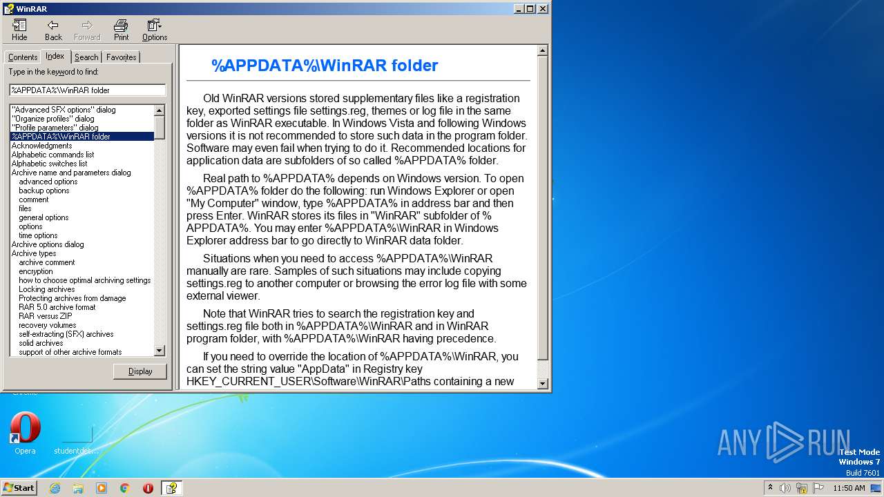Select "Profile parameters" dialog entry
This screenshot has width=884, height=497.
tap(55, 128)
